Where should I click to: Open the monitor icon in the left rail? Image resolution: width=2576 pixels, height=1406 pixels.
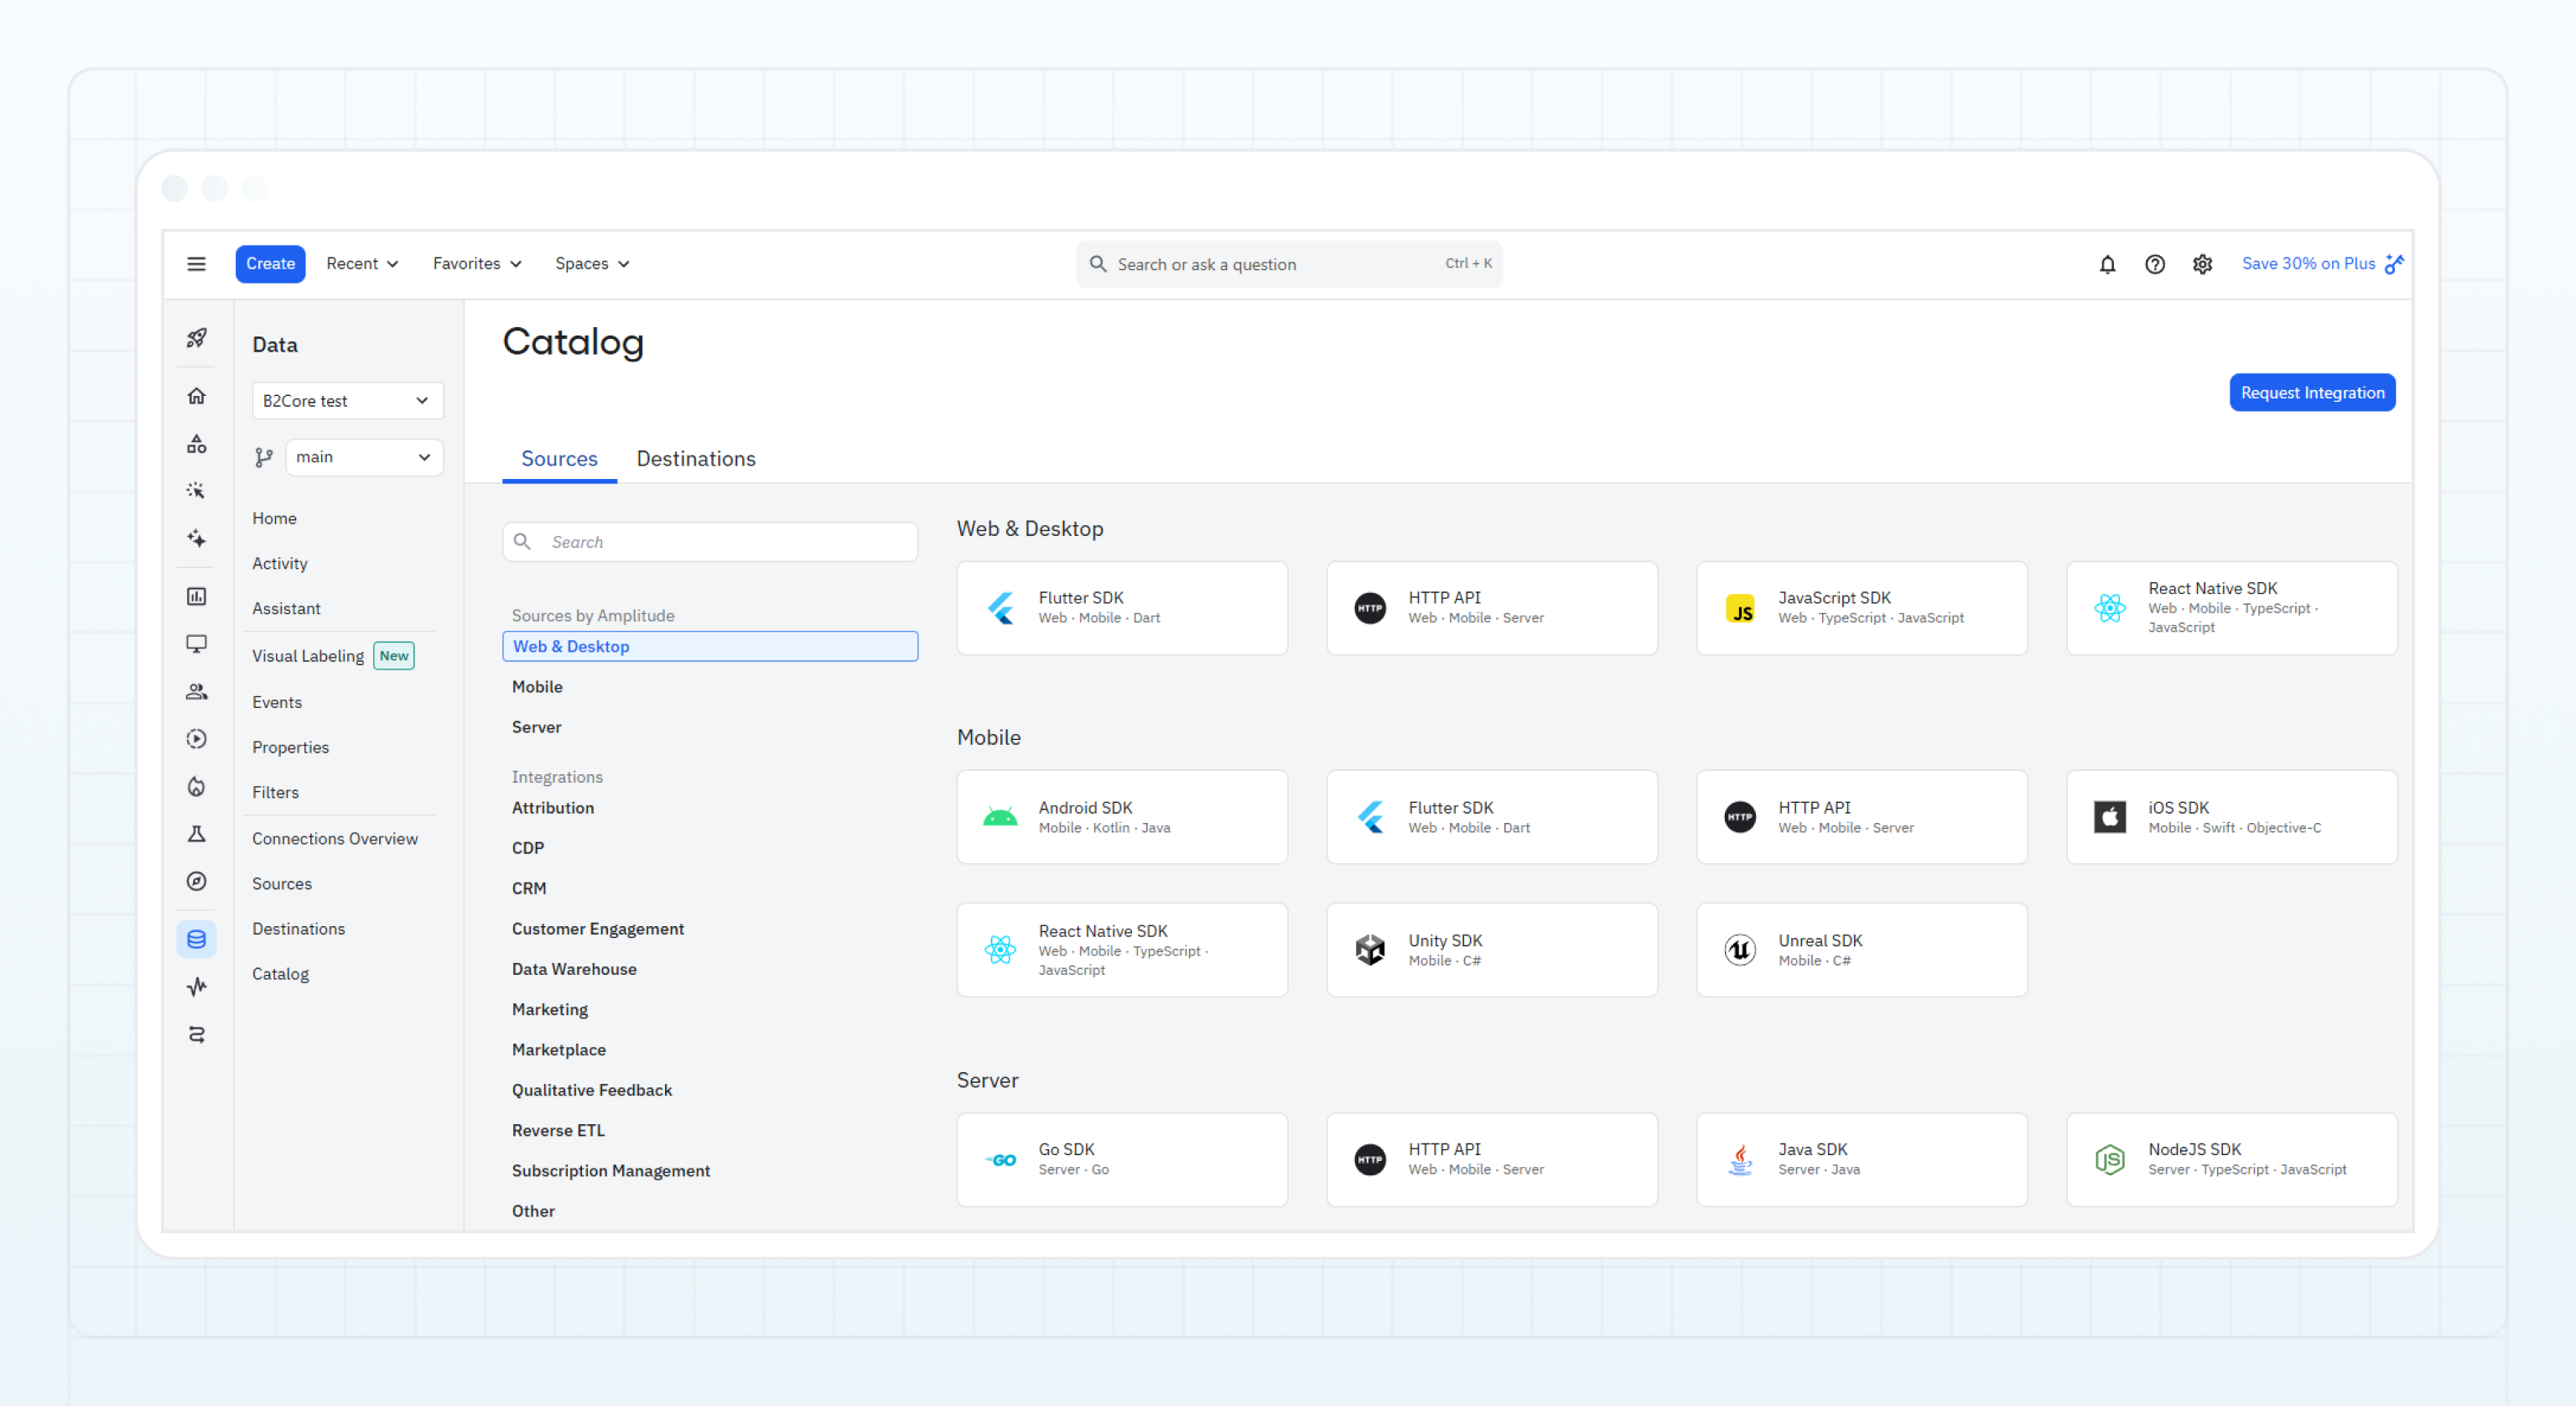click(x=197, y=643)
